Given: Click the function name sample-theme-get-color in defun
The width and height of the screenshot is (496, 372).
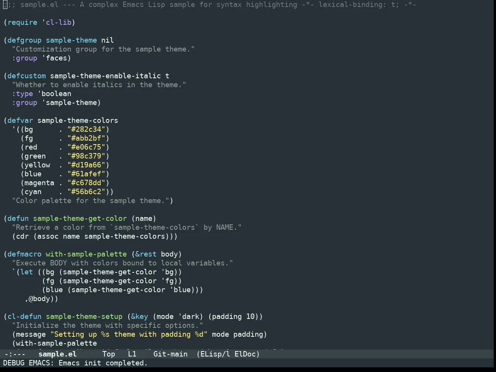Looking at the screenshot, I should click(80, 219).
